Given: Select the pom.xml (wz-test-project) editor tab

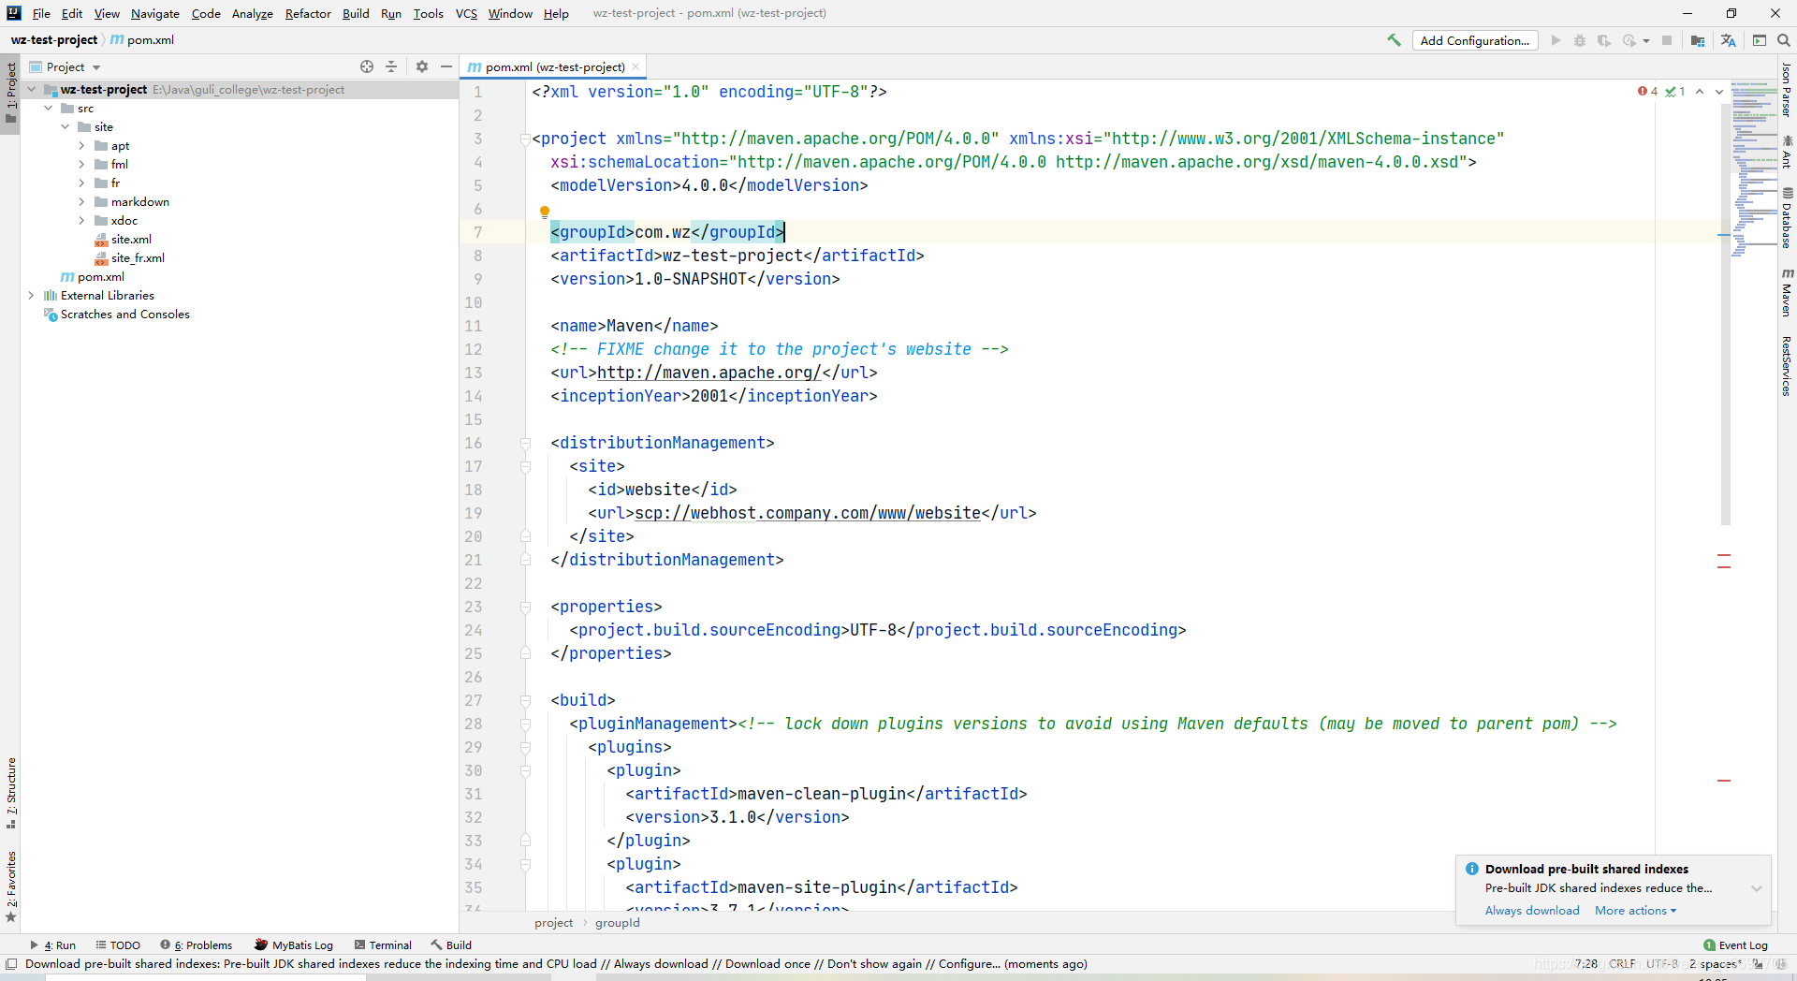Looking at the screenshot, I should (554, 66).
